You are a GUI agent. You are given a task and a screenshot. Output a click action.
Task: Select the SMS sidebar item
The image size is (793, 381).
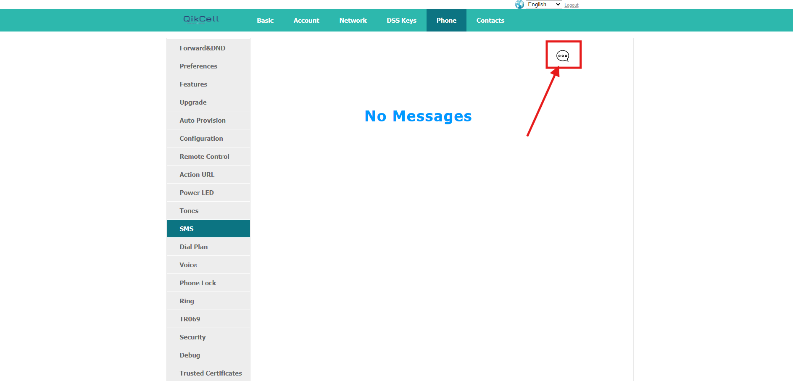click(x=208, y=229)
